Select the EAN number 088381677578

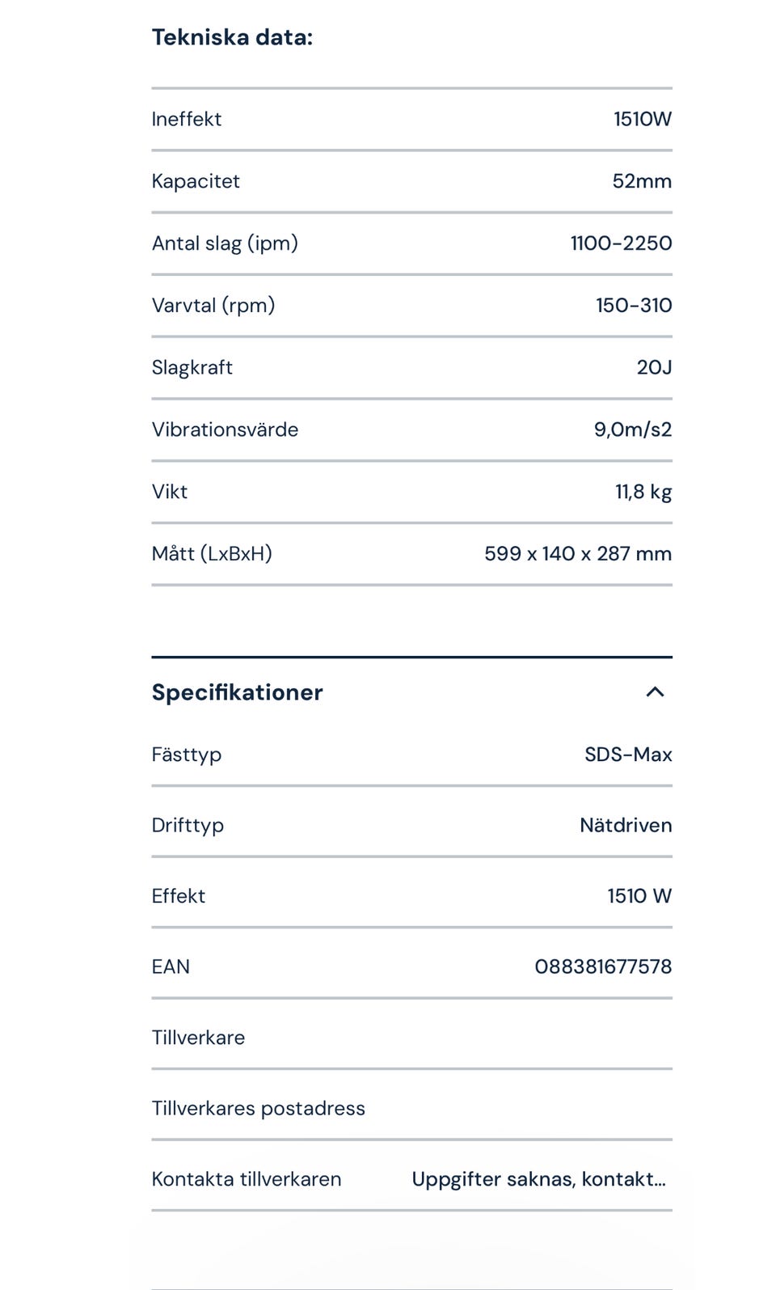point(603,966)
